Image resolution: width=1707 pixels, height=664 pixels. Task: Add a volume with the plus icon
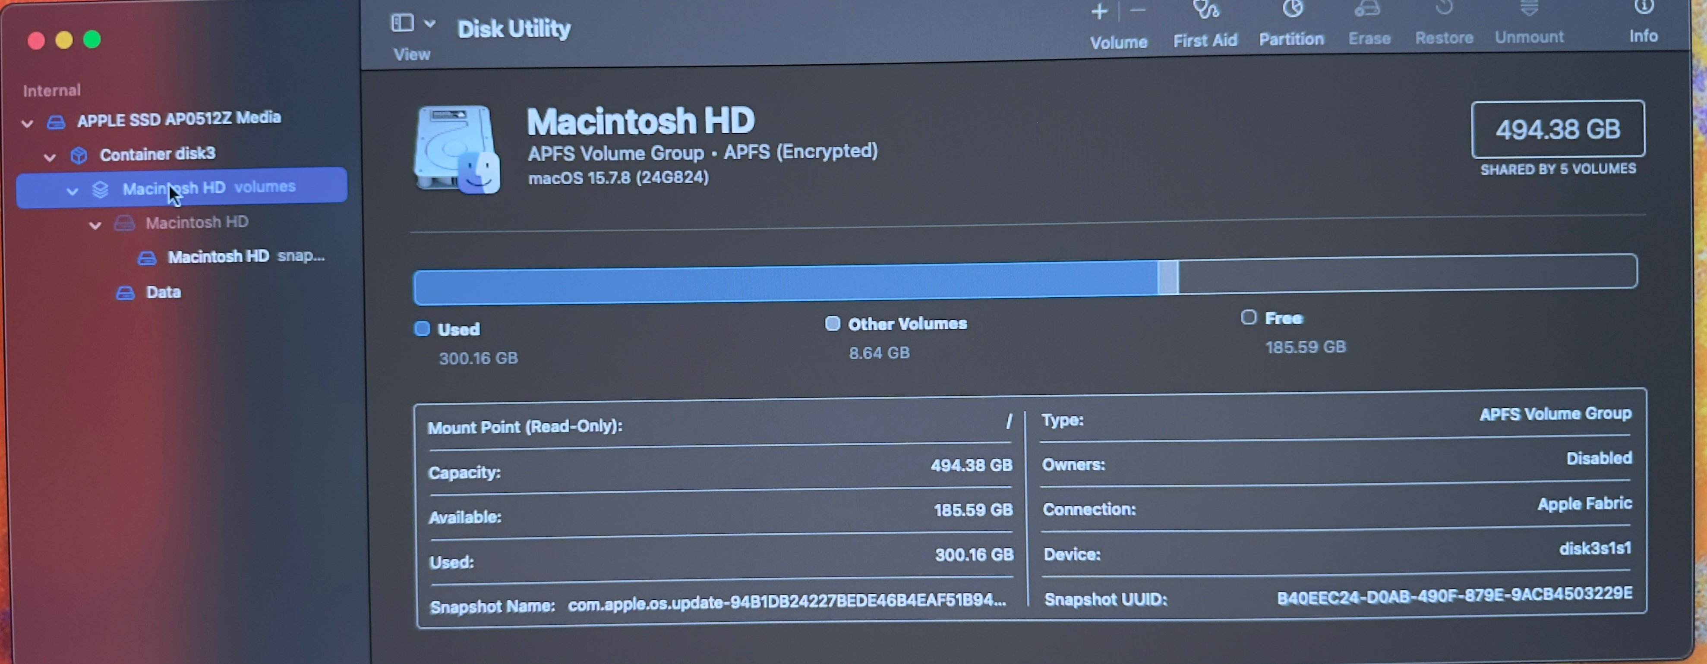[1099, 12]
